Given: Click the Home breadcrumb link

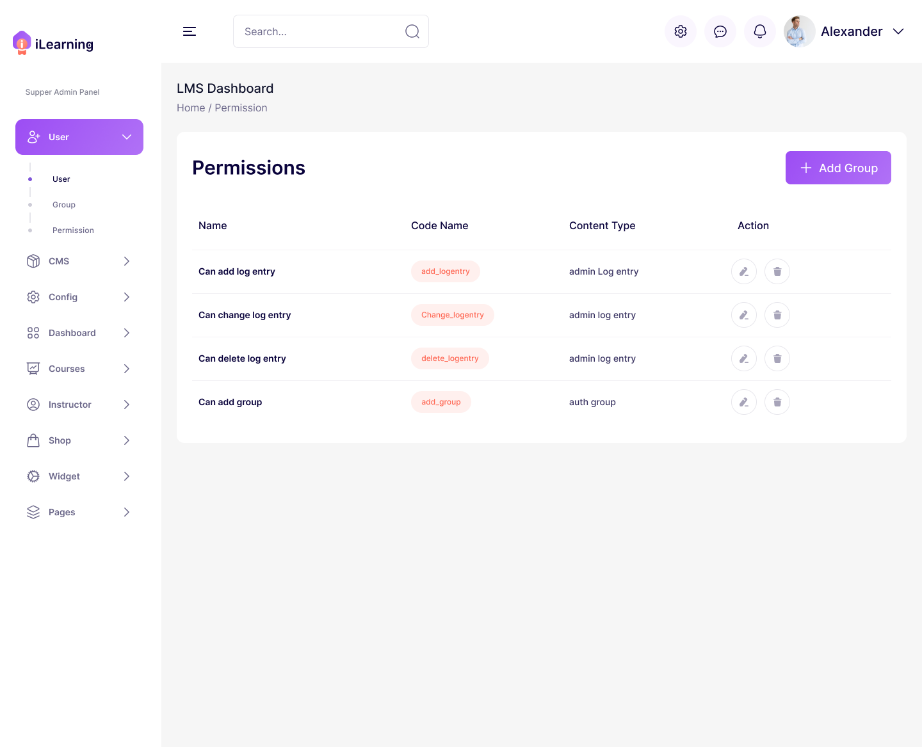Looking at the screenshot, I should [191, 108].
